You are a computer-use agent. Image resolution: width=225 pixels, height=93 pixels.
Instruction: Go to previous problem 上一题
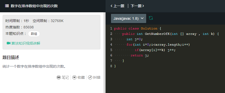pos(117,6)
